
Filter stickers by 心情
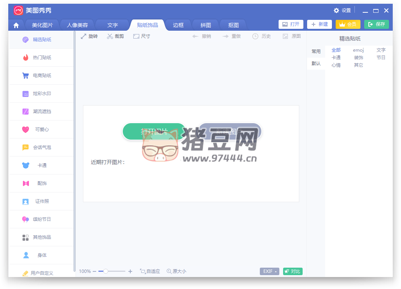coord(336,65)
